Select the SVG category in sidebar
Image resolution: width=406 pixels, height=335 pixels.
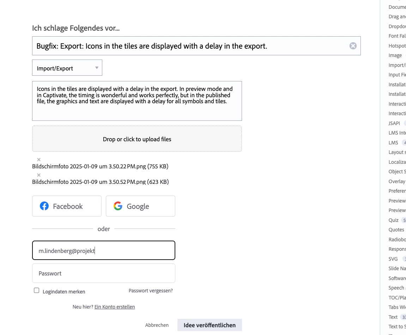[x=393, y=259]
